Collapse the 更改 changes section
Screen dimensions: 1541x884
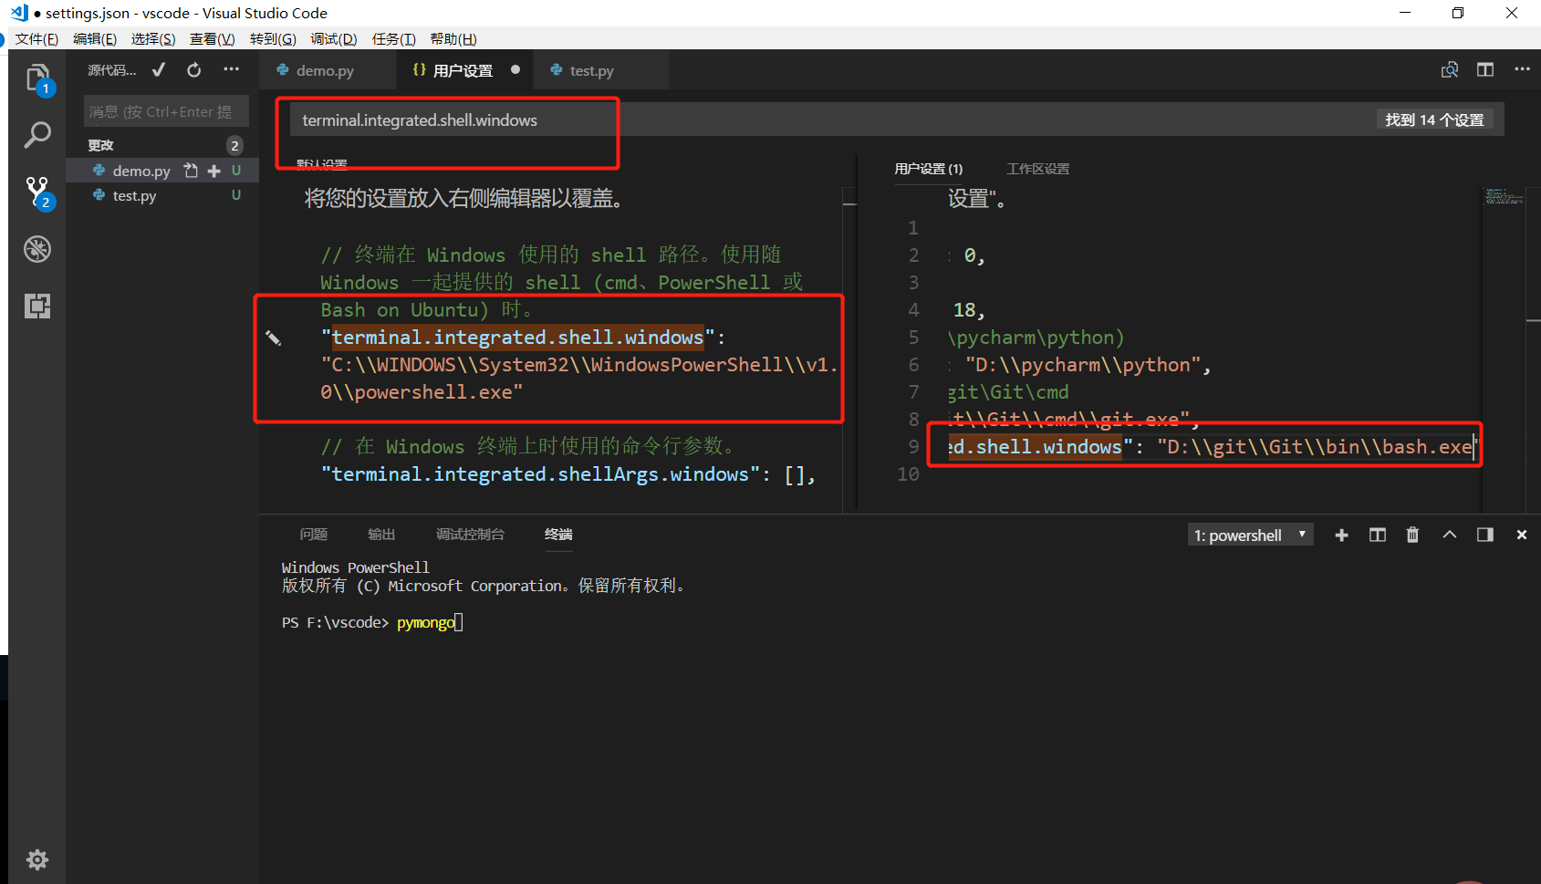coord(100,145)
